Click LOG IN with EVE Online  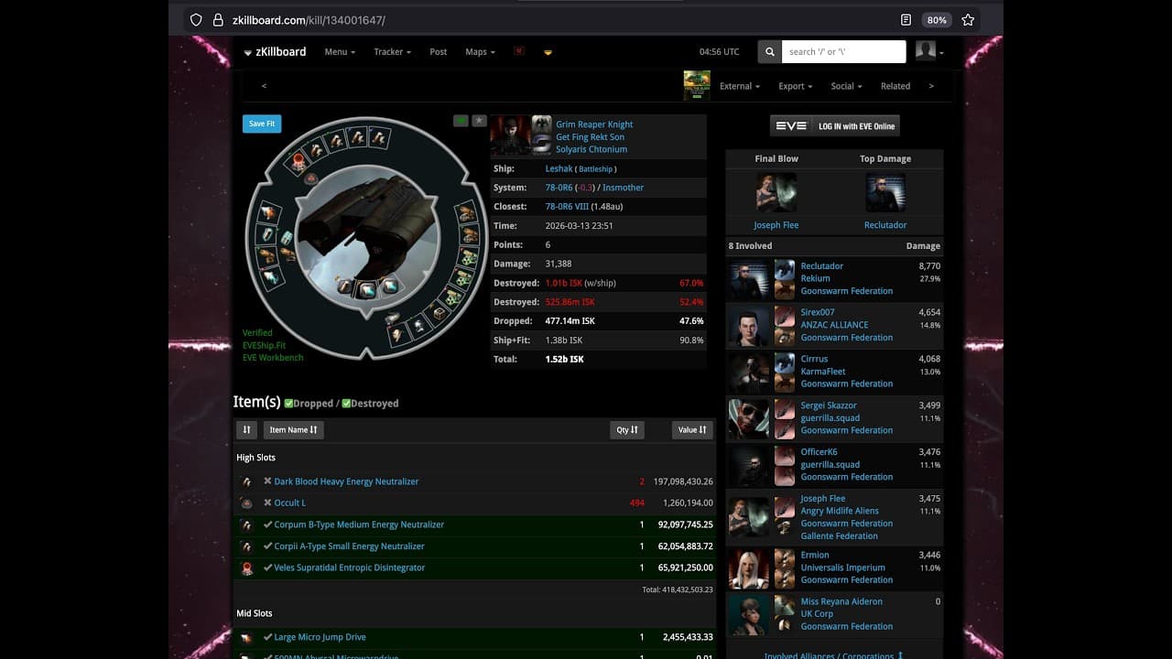(835, 125)
